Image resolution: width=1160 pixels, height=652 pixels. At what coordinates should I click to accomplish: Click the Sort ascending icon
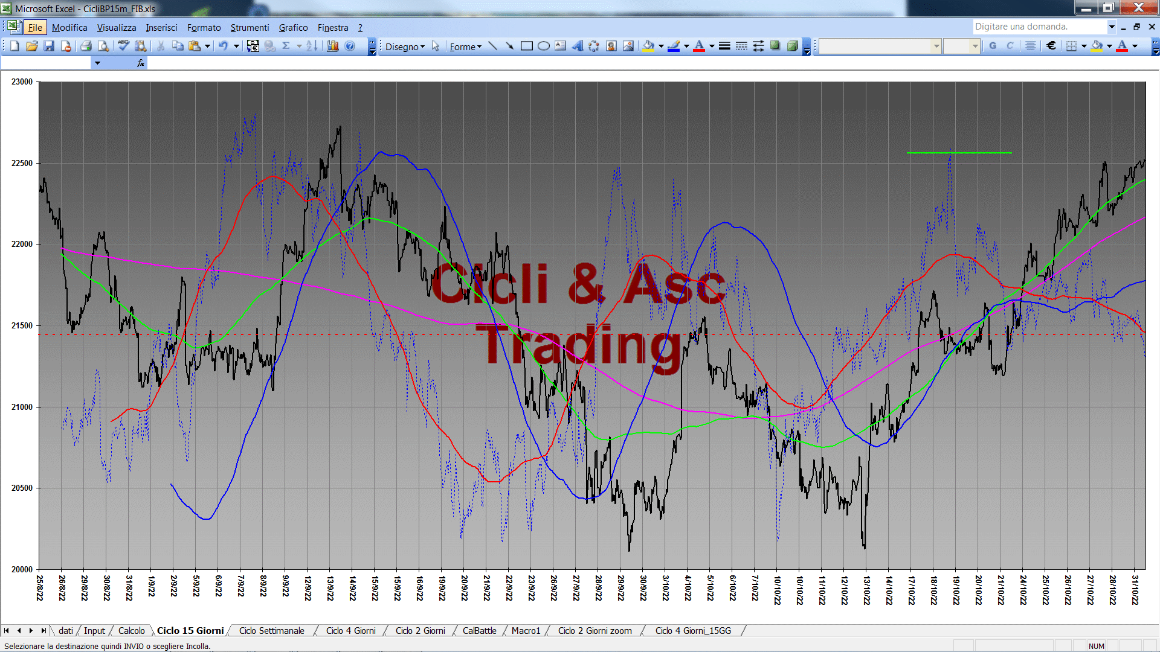coord(312,46)
